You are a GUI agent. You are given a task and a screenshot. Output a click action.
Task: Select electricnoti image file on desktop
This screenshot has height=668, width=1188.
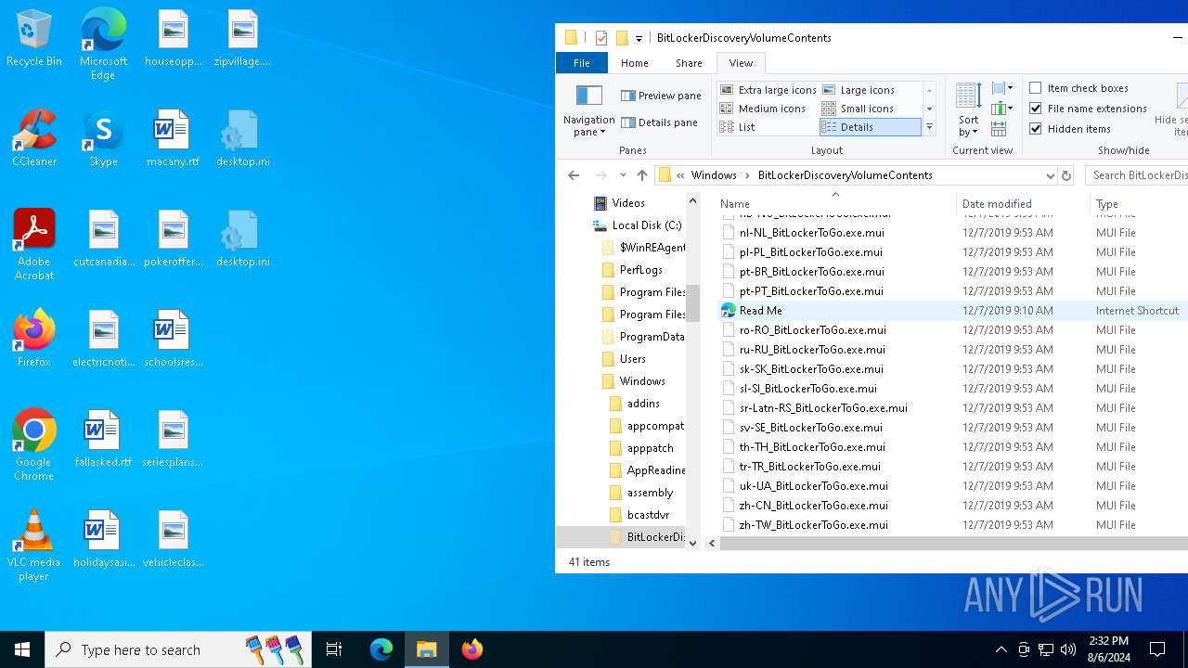click(103, 339)
